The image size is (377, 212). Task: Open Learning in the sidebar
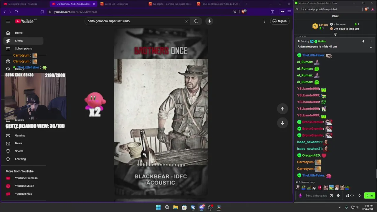click(x=23, y=159)
